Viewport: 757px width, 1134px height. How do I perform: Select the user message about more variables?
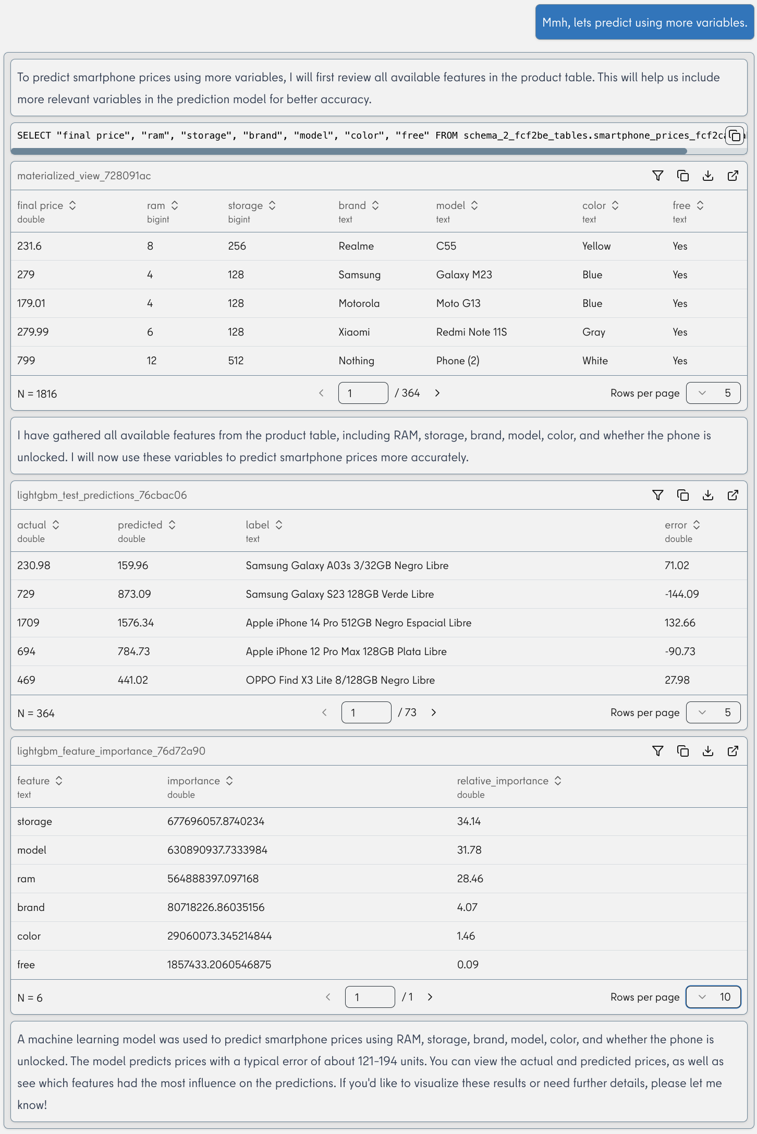click(645, 22)
